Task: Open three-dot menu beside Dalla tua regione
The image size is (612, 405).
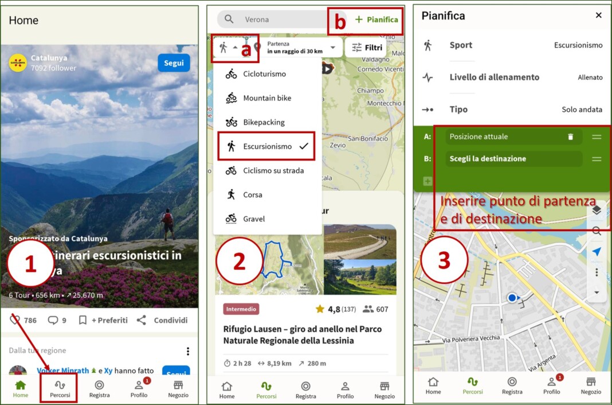Action: click(188, 351)
